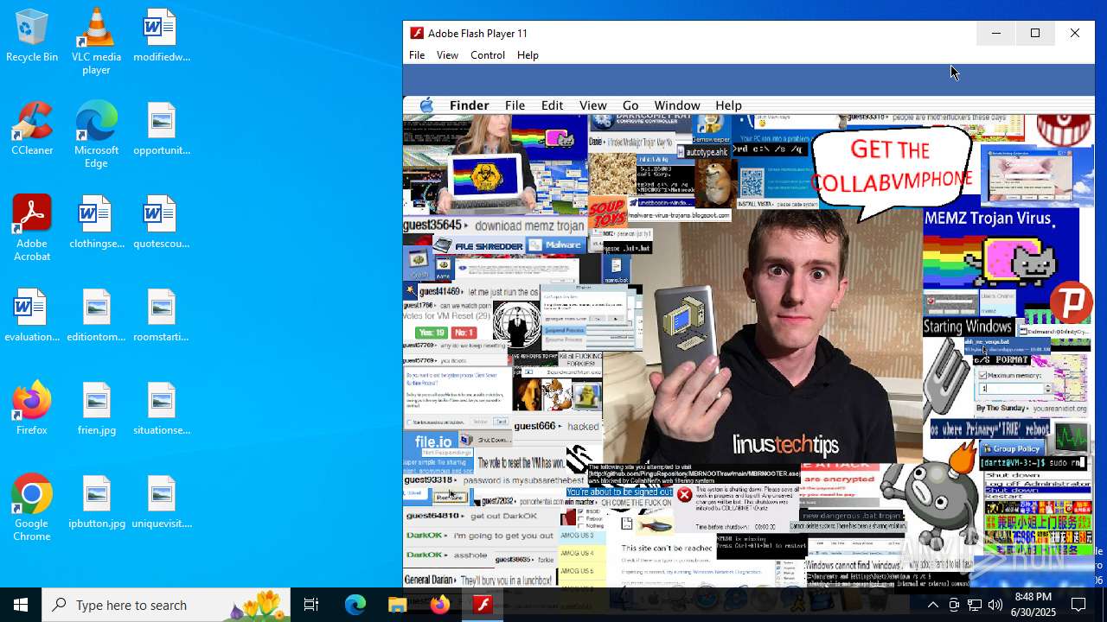
Task: Open the taskbar clock and calendar
Action: (x=1033, y=605)
